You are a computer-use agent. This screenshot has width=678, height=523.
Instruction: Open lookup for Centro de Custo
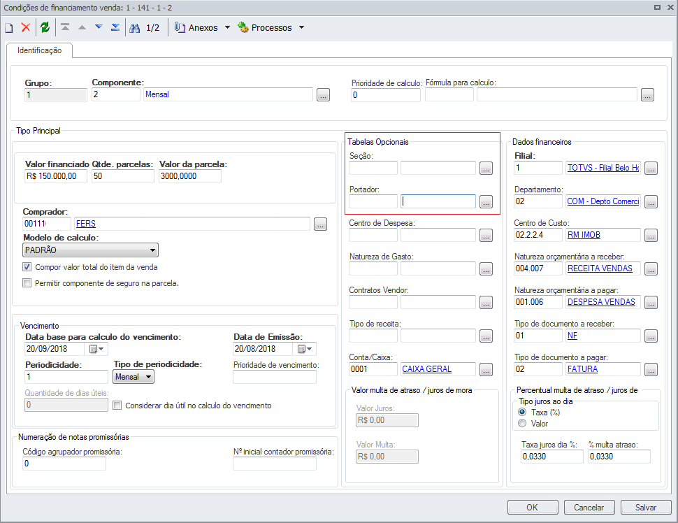pos(651,236)
